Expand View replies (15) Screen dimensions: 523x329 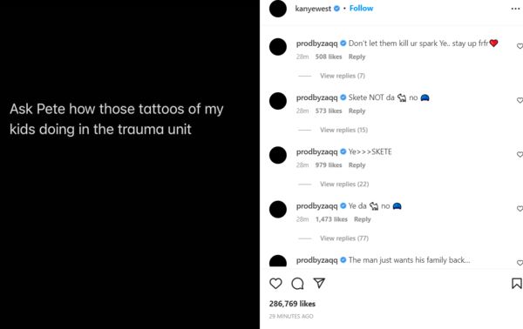pos(344,130)
